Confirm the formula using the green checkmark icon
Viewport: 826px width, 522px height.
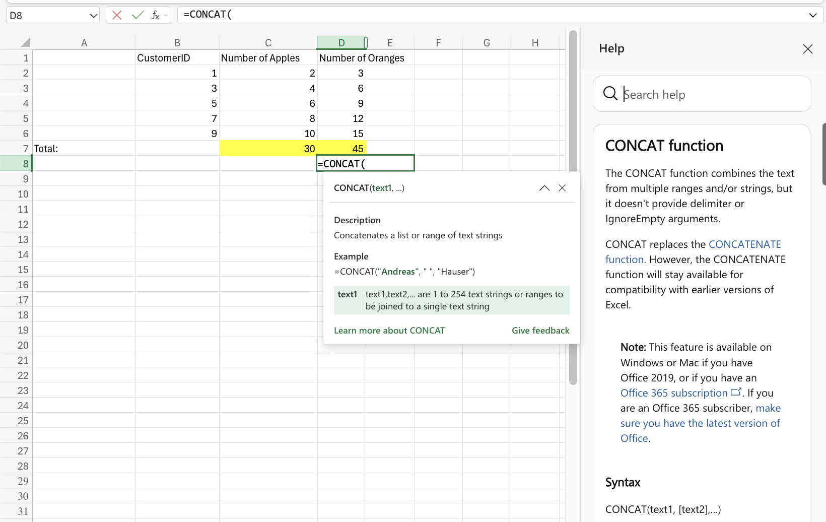coord(137,15)
